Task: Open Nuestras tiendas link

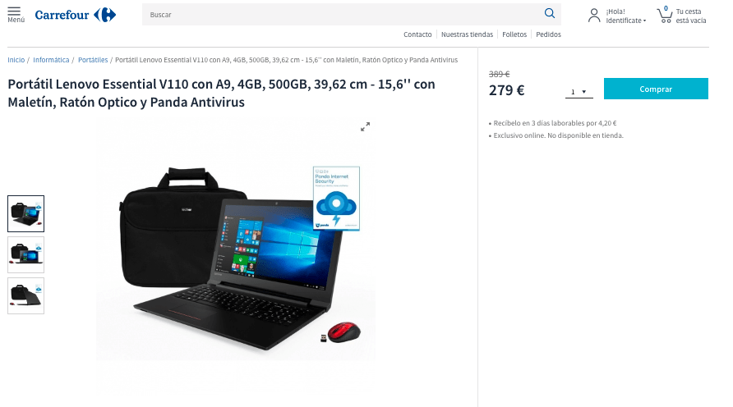Action: 467,34
